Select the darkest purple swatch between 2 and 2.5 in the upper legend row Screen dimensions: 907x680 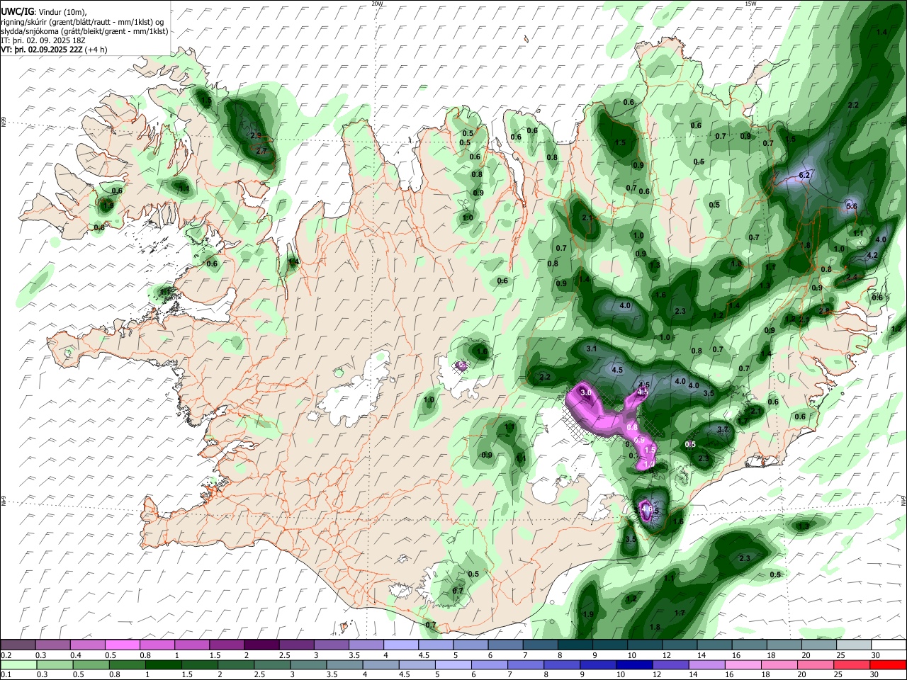(x=262, y=645)
